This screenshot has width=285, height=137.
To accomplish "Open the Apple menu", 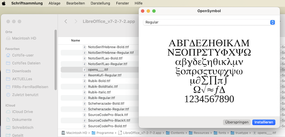I will click(x=4, y=3).
